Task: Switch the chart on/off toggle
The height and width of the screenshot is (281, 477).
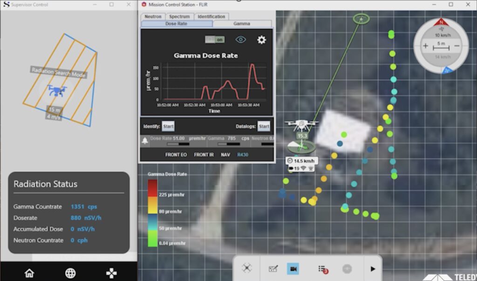Action: point(215,40)
